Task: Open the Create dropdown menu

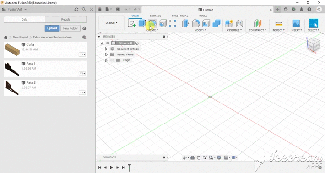Action: click(x=152, y=30)
